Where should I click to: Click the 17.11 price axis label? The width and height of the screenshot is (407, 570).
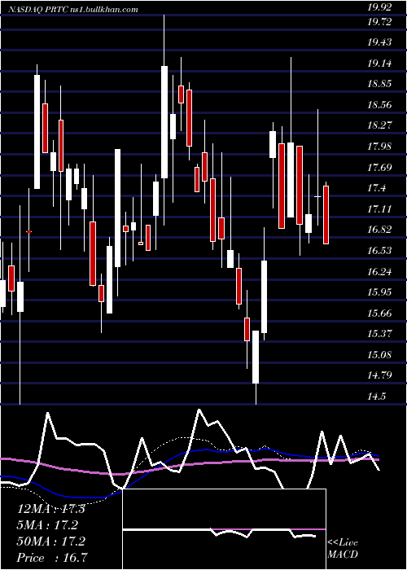coord(380,209)
